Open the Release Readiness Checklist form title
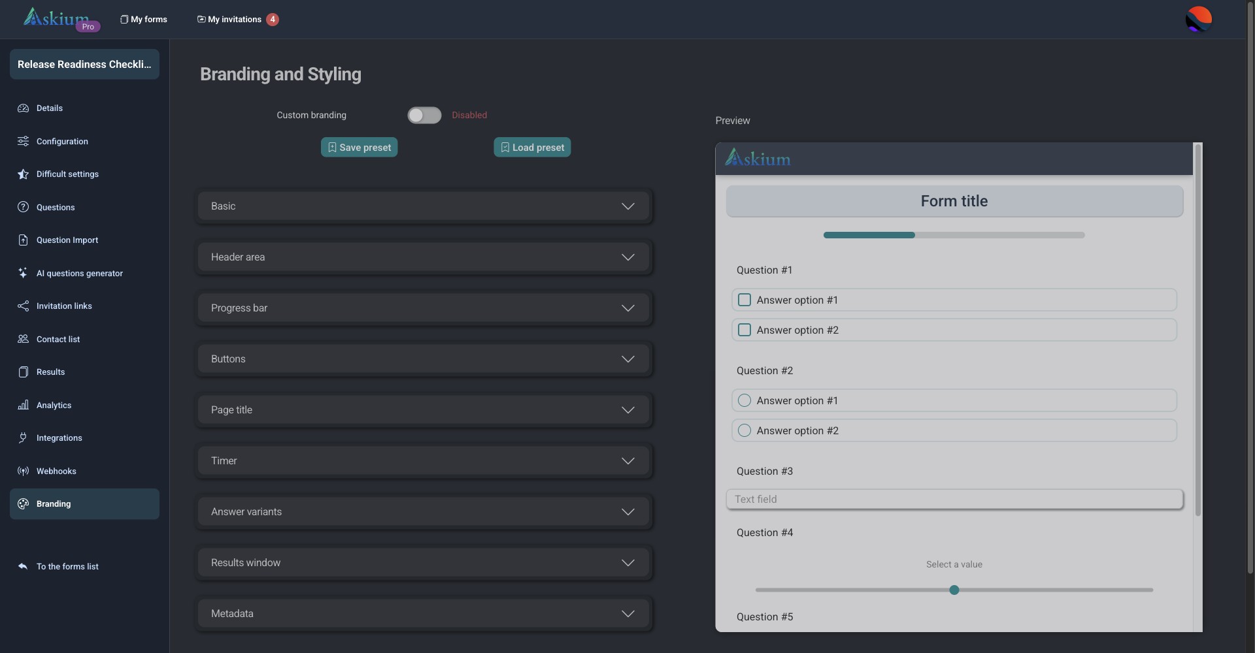The image size is (1255, 653). [84, 64]
